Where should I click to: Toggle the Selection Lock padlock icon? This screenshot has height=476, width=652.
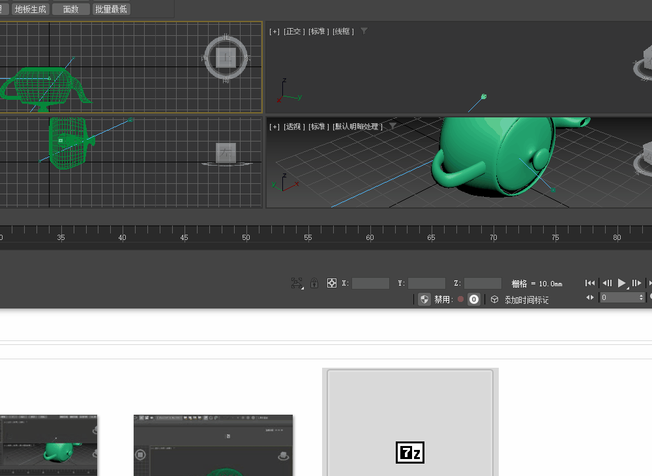click(x=314, y=283)
